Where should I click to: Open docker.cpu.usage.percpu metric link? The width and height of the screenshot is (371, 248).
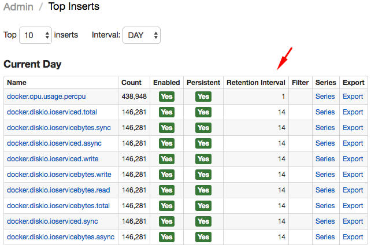point(46,97)
